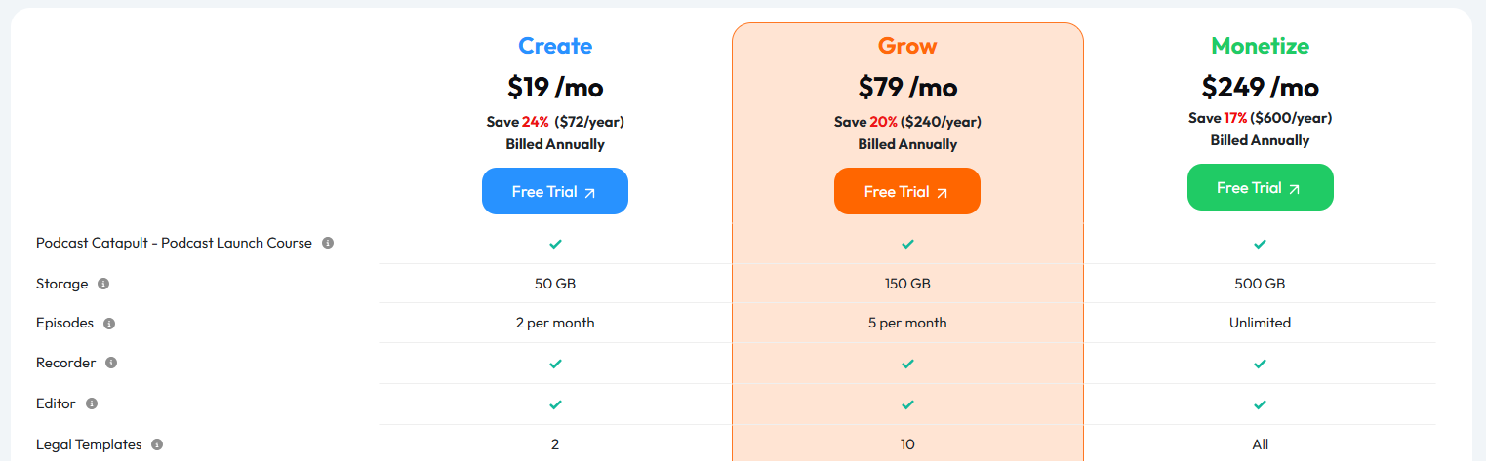The height and width of the screenshot is (461, 1486).
Task: Click Editor checkmark in Monetize column
Action: 1260,404
